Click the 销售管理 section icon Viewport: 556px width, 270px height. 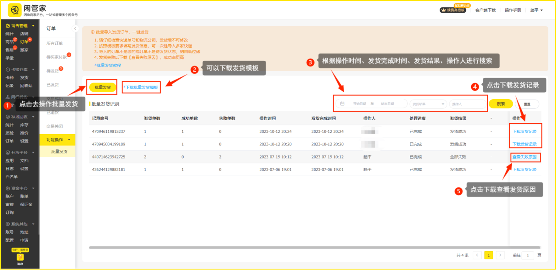[x=7, y=26]
